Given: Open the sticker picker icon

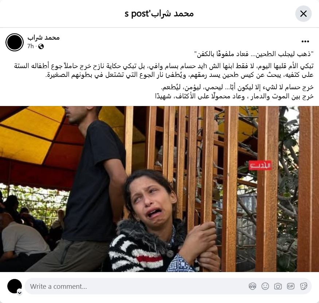Looking at the screenshot, I should [304, 286].
